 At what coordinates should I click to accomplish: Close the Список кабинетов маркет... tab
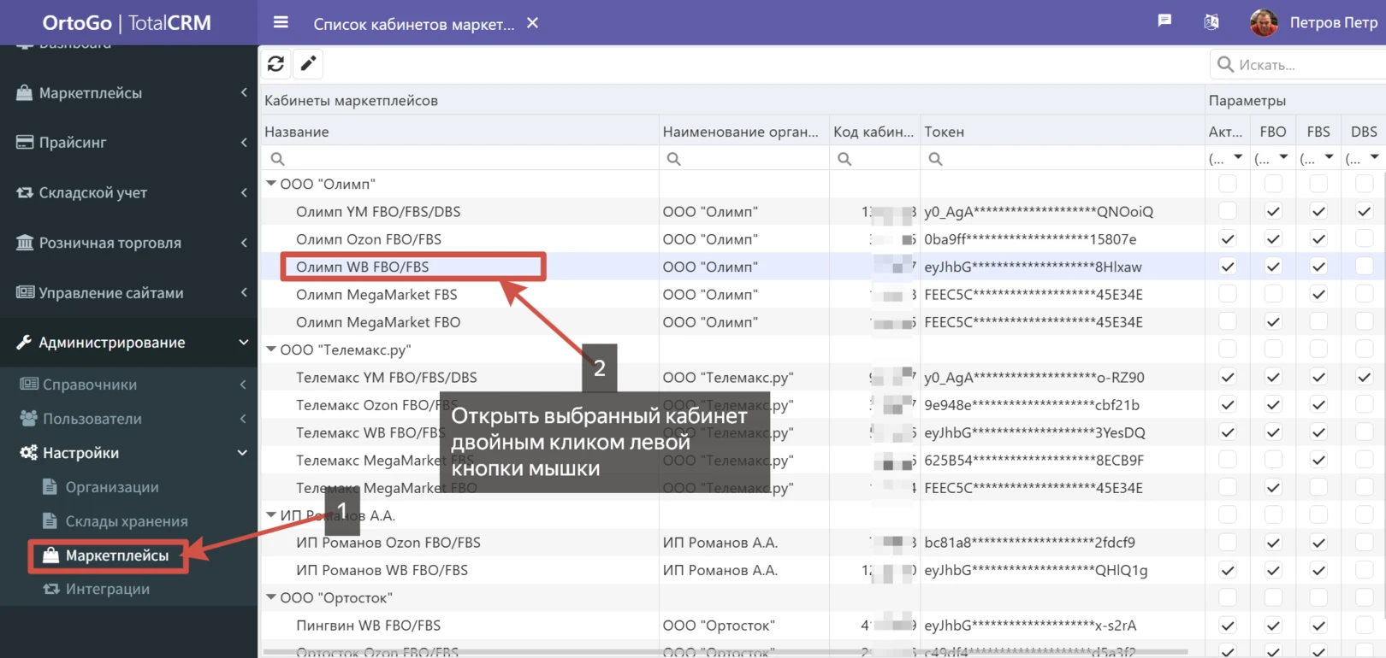[x=532, y=23]
